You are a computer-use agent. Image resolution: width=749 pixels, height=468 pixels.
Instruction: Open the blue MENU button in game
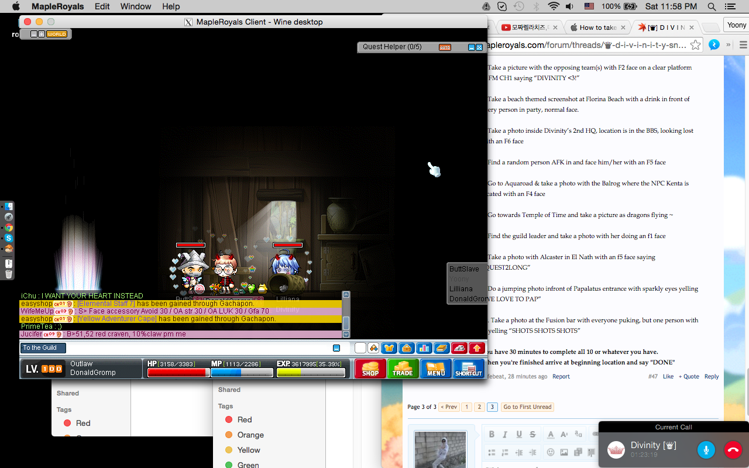click(x=435, y=369)
